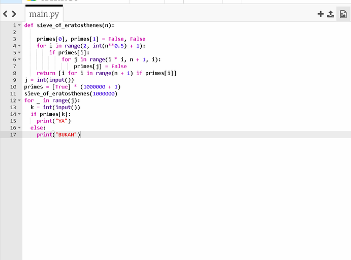351x260 pixels.
Task: Click 'if primes[k]:' on line 14
Action: click(51, 114)
